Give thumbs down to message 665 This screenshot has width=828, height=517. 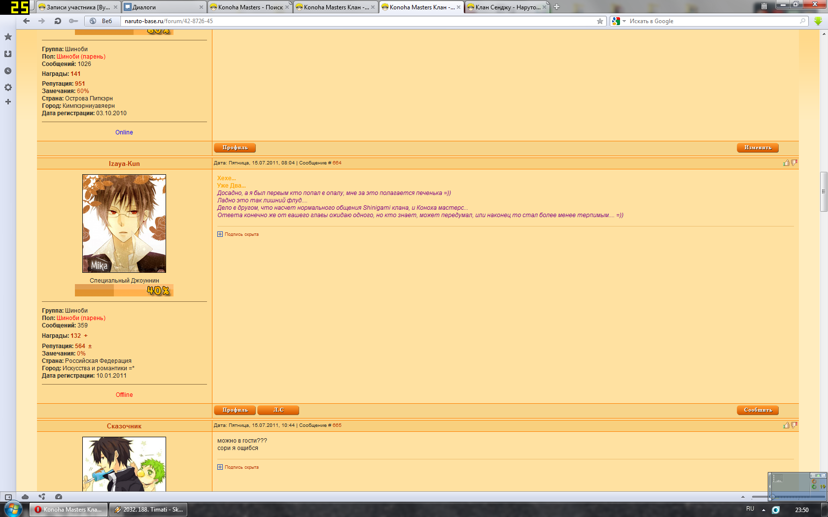click(794, 425)
